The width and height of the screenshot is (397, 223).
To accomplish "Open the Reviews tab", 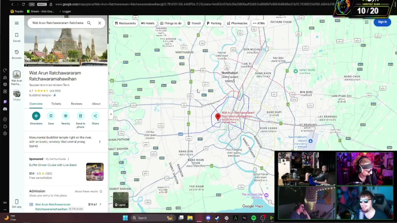I will point(77,104).
